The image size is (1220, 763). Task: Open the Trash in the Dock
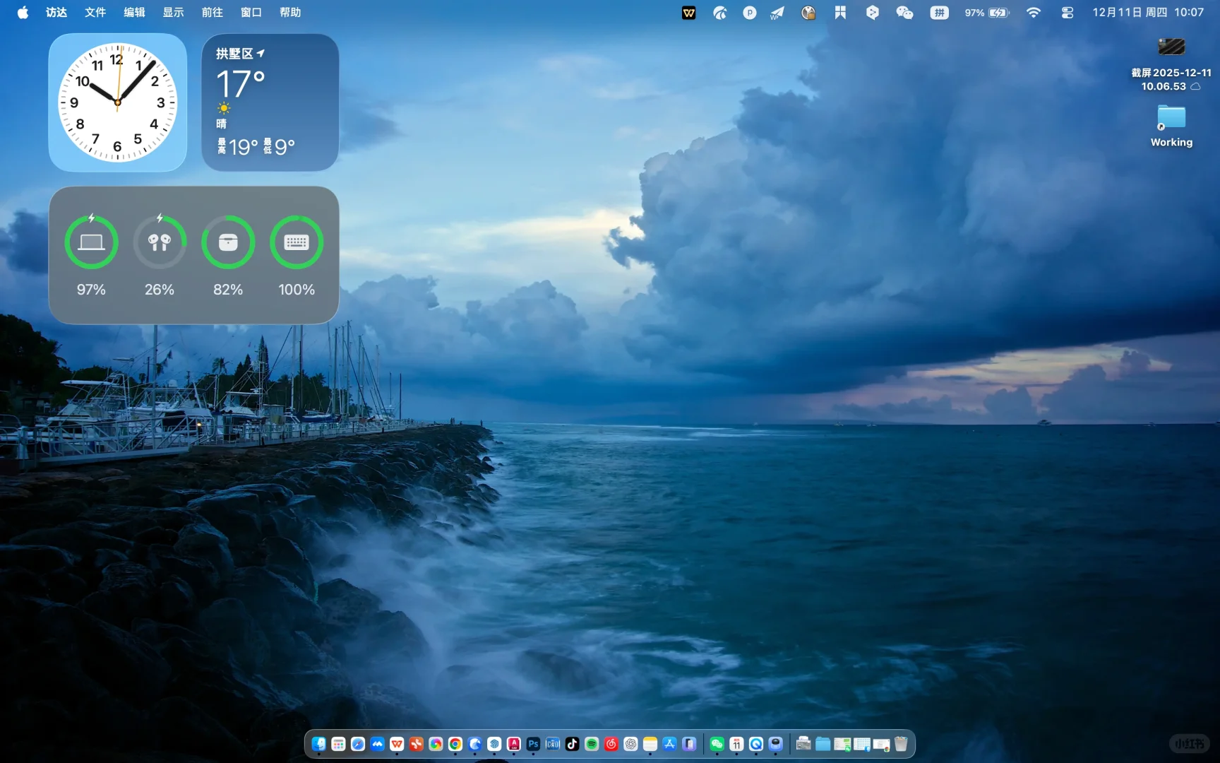tap(900, 743)
